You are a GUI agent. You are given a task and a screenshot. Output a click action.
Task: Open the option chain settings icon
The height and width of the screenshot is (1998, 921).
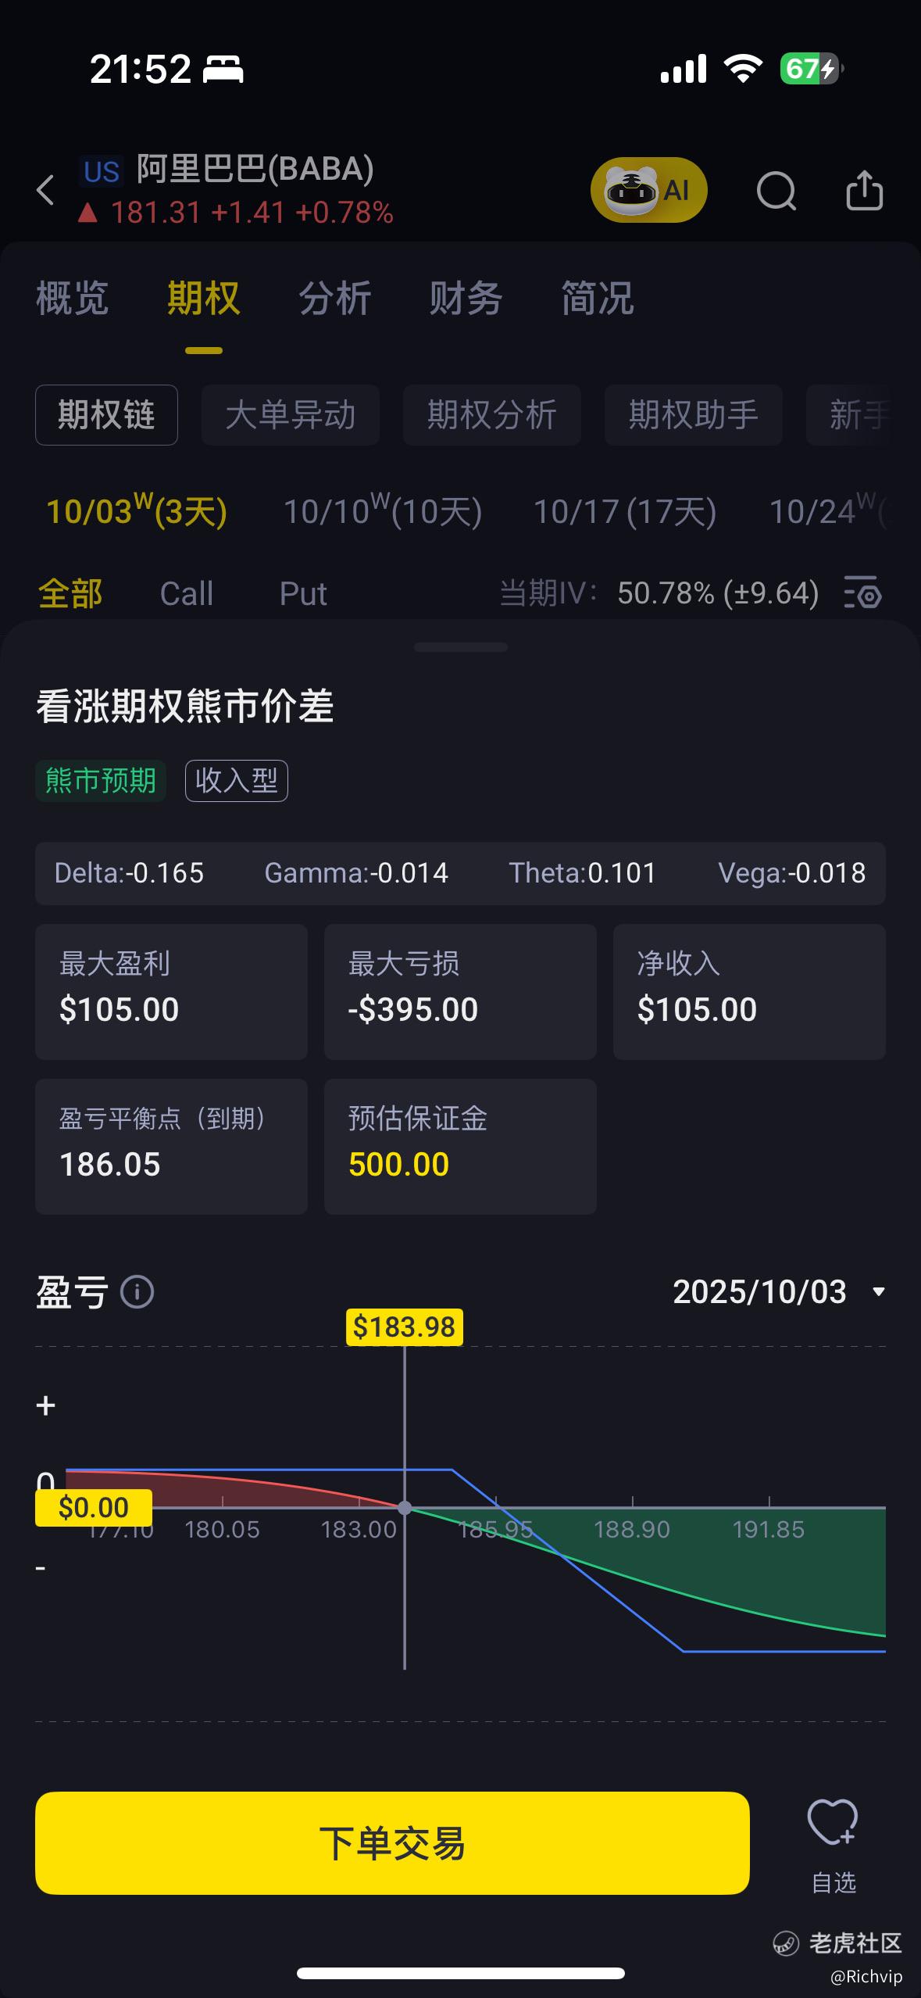[863, 593]
